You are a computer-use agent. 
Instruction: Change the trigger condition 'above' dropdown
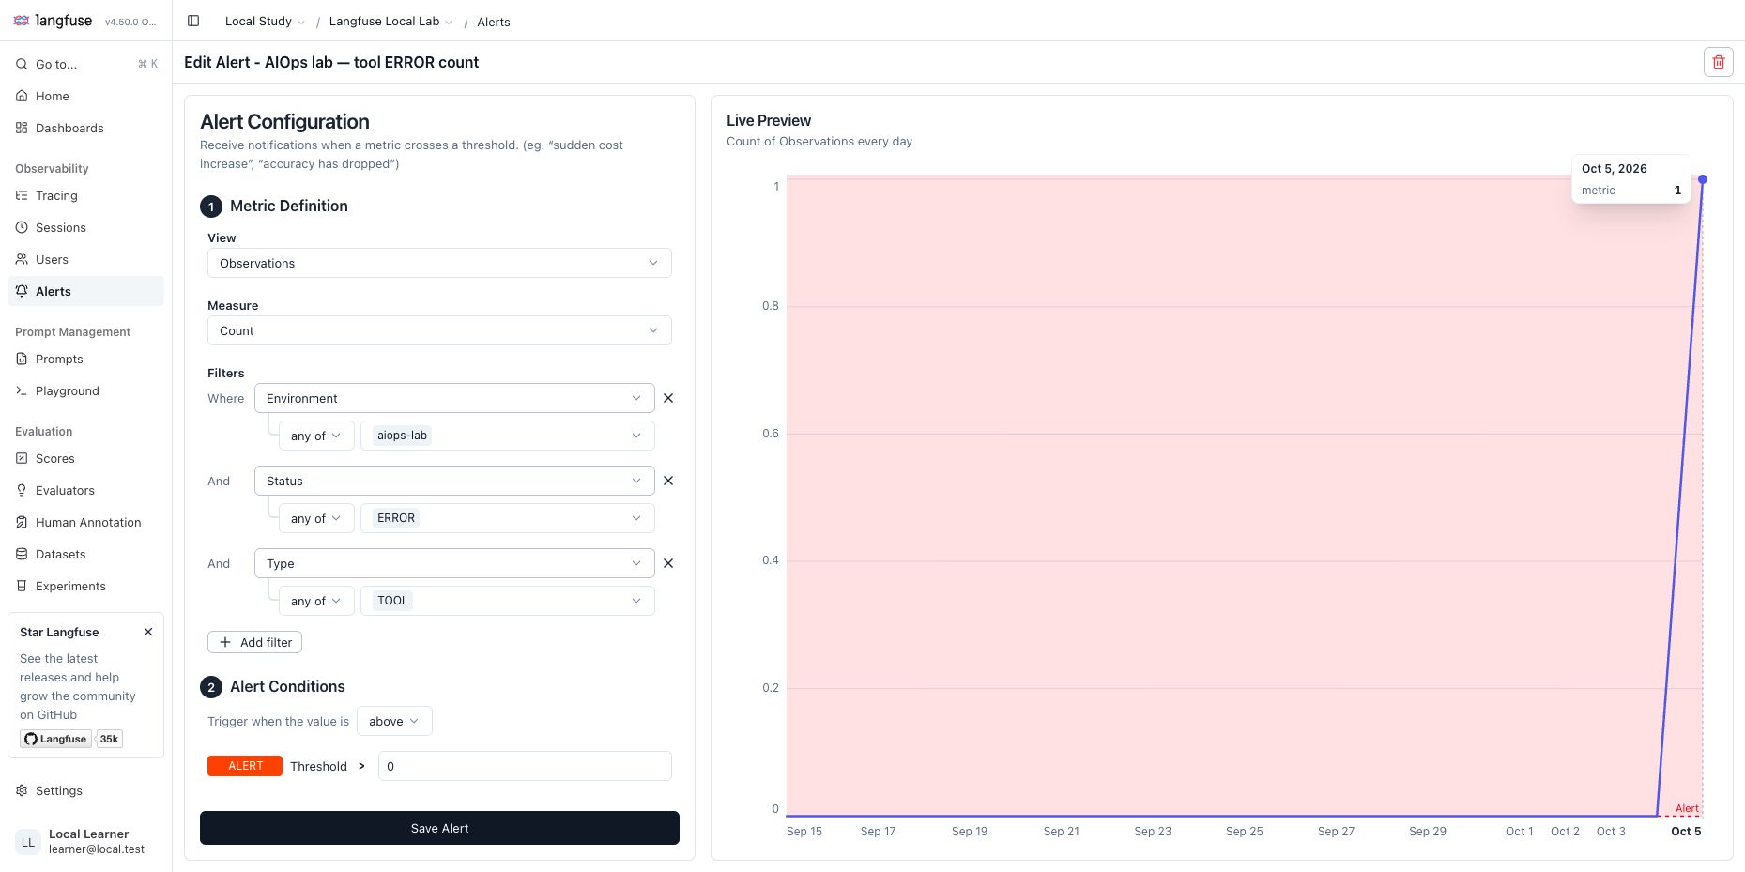point(394,721)
